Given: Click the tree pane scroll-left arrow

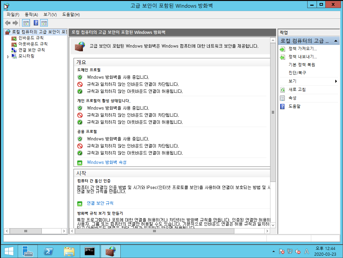Looking at the screenshot, I should pyautogui.click(x=7, y=231).
